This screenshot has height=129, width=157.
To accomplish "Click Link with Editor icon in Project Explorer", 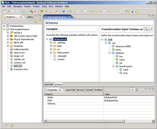I will 36,22.
